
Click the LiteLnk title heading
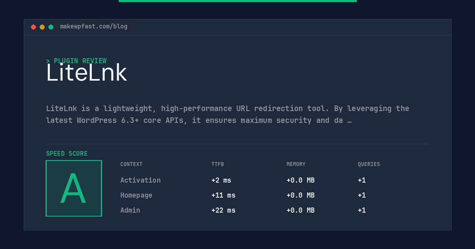tap(86, 73)
